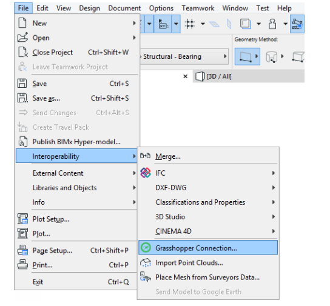Expand the DXF-DWG submenu arrow
Viewport: 330px width, 306px height.
pos(274,187)
